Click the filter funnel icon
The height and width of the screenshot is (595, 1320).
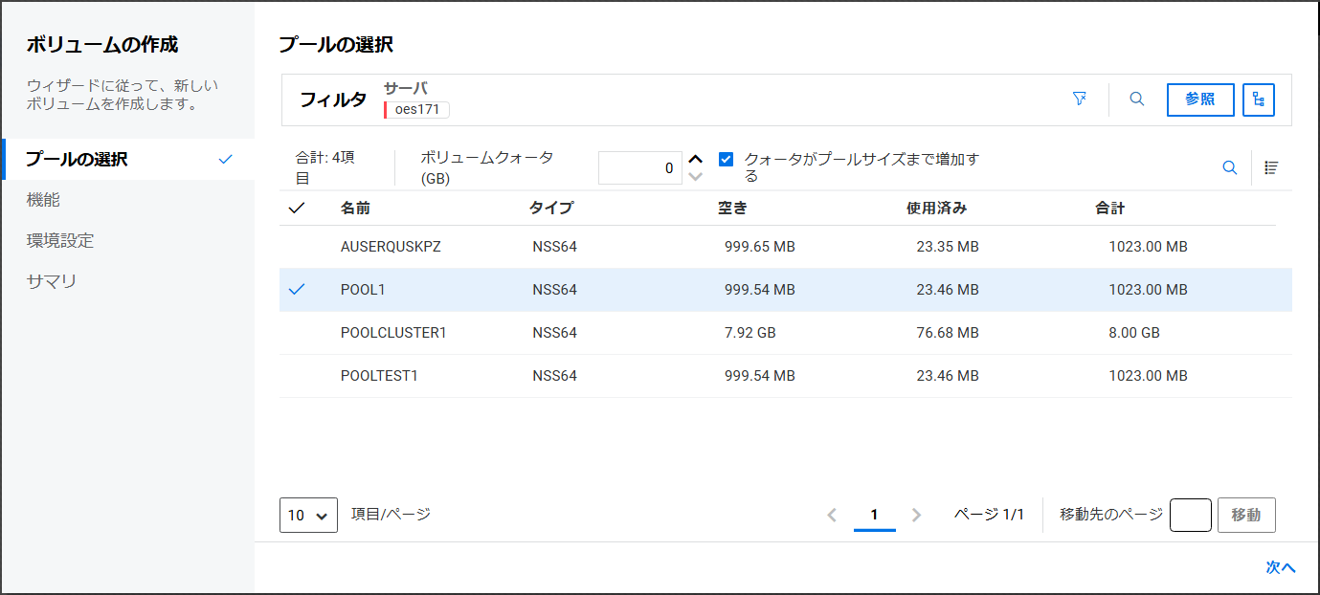click(1080, 99)
